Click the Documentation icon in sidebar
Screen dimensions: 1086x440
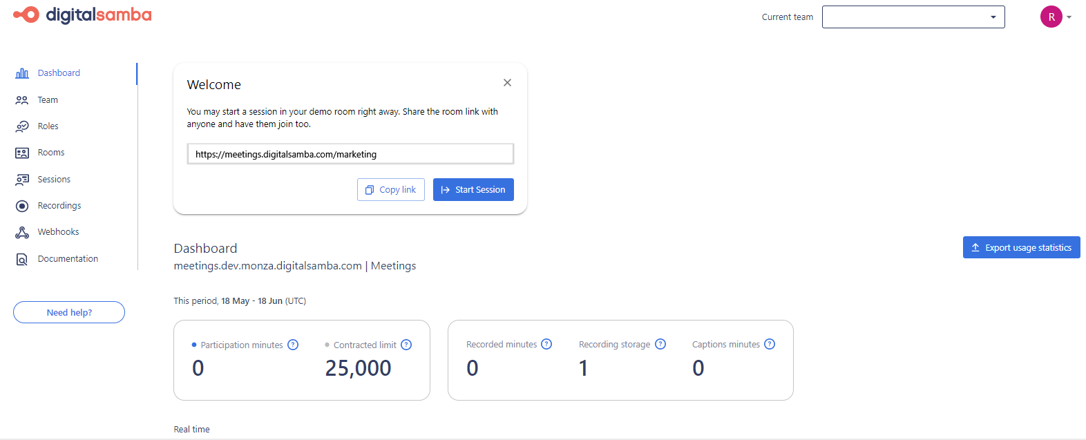pos(22,259)
